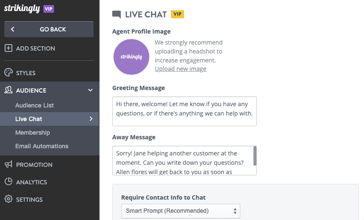The width and height of the screenshot is (364, 220).
Task: Open the Require Contact Info dropdown
Action: click(x=181, y=211)
